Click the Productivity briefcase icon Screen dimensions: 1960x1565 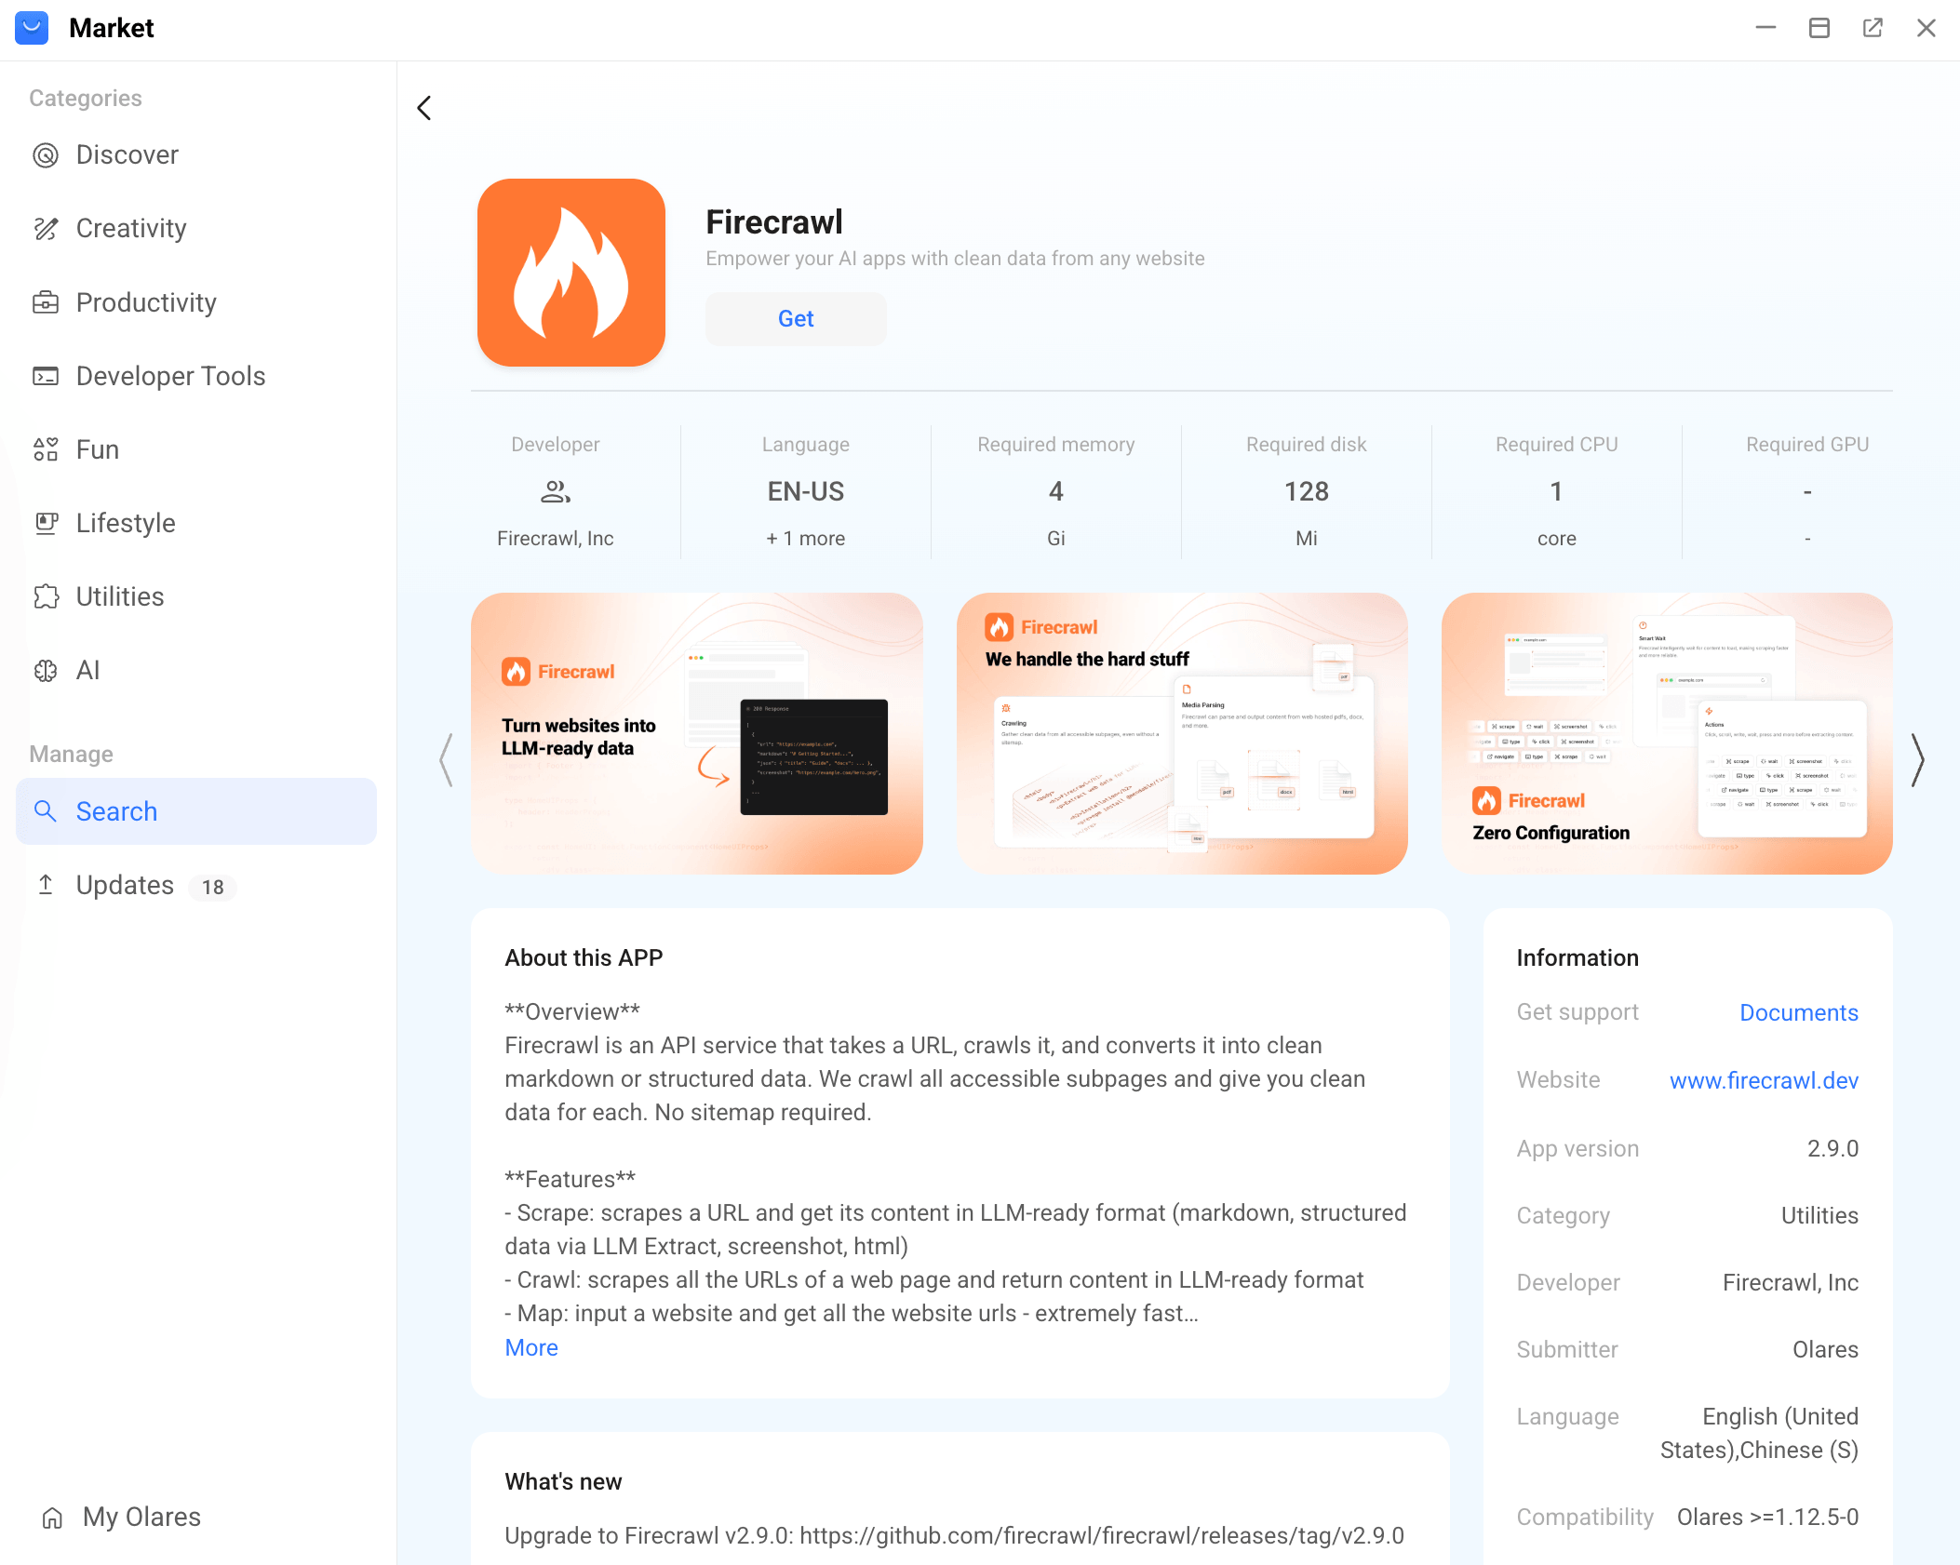[46, 302]
